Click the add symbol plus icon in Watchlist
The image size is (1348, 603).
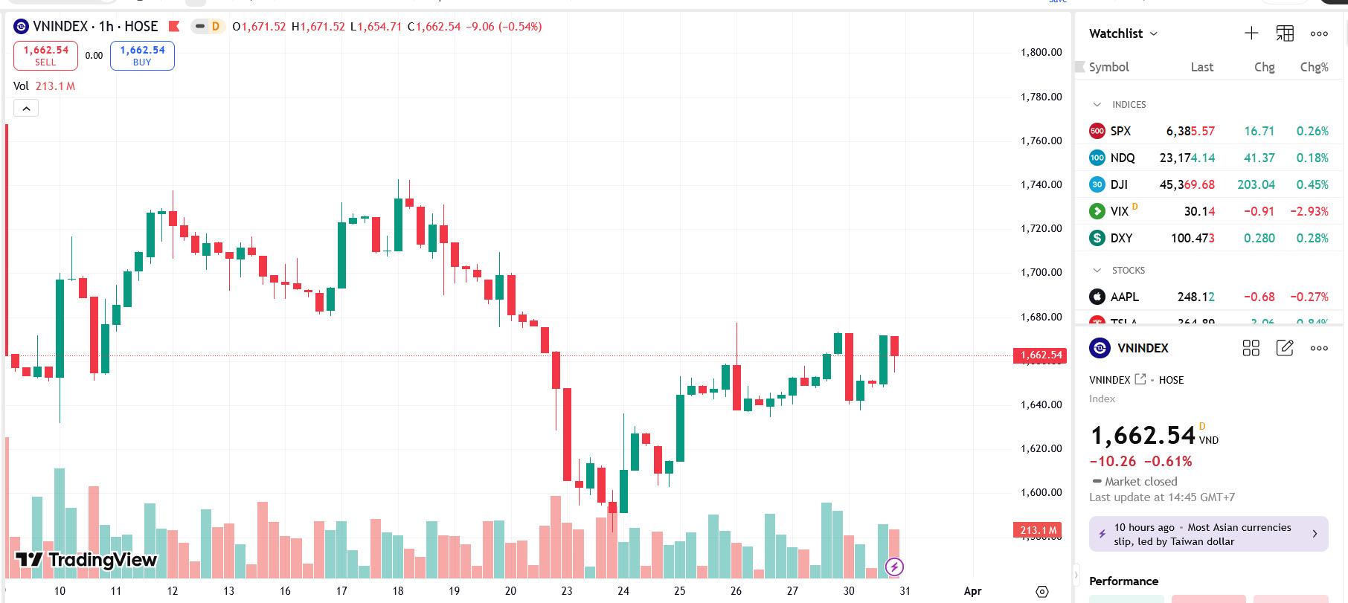[x=1251, y=33]
